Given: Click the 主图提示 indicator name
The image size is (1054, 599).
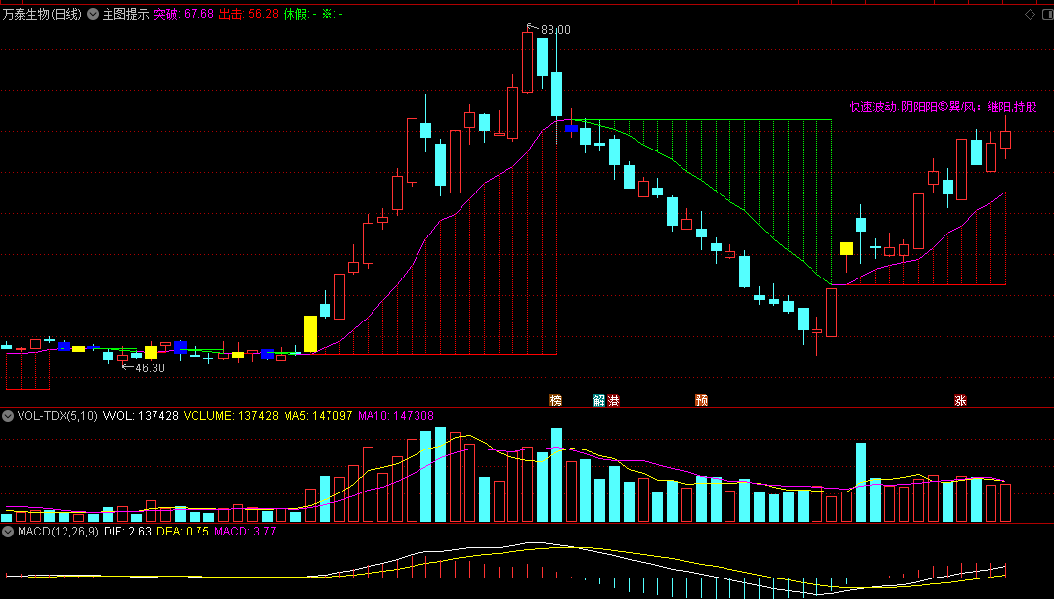Looking at the screenshot, I should coord(125,14).
